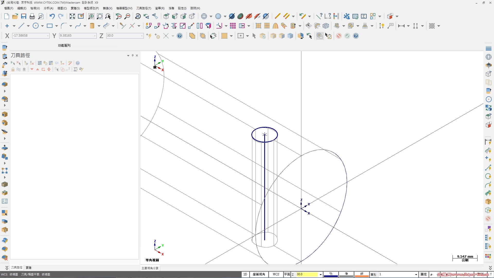494x278 pixels.
Task: Expand the line tool dropdown arrow
Action: tap(28, 26)
